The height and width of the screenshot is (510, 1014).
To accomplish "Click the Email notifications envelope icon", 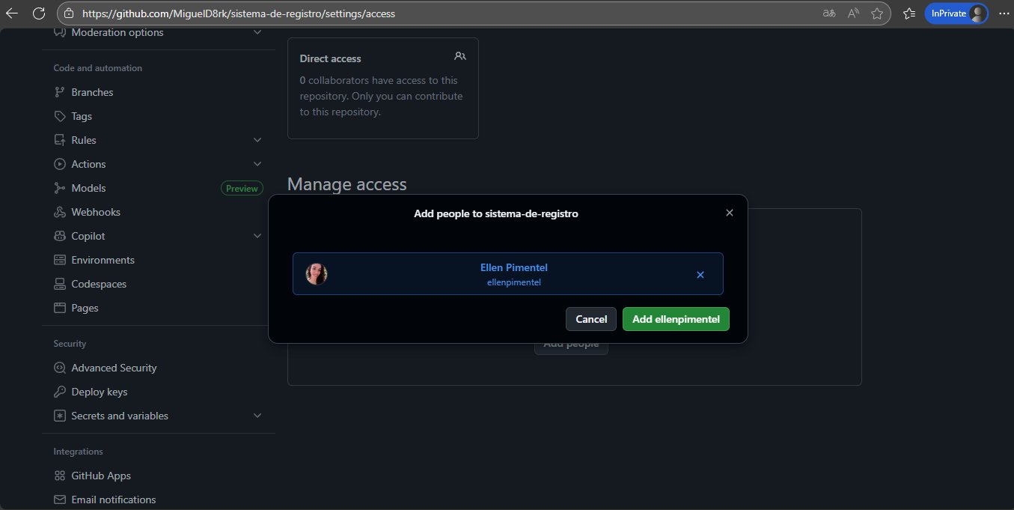I will [x=60, y=500].
